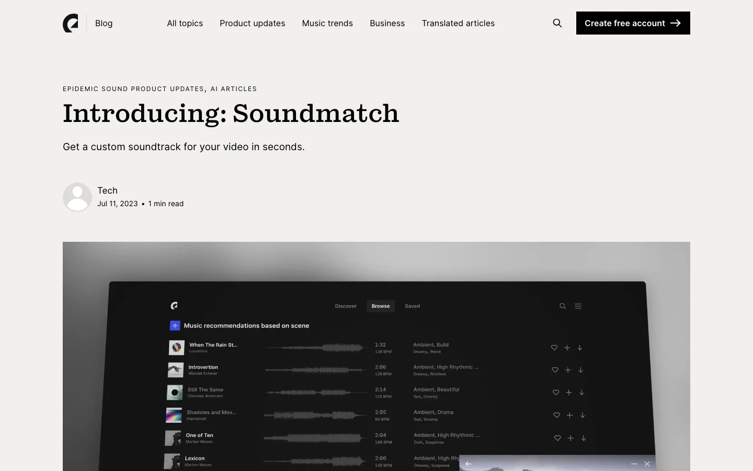Click plus icon on Still The Same row
This screenshot has height=471, width=753.
click(569, 392)
